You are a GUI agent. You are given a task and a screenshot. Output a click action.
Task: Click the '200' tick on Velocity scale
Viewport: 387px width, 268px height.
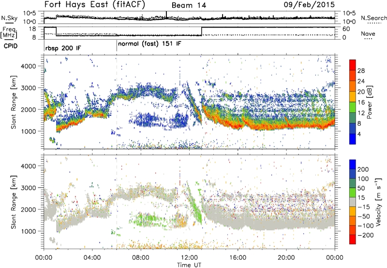(363, 169)
